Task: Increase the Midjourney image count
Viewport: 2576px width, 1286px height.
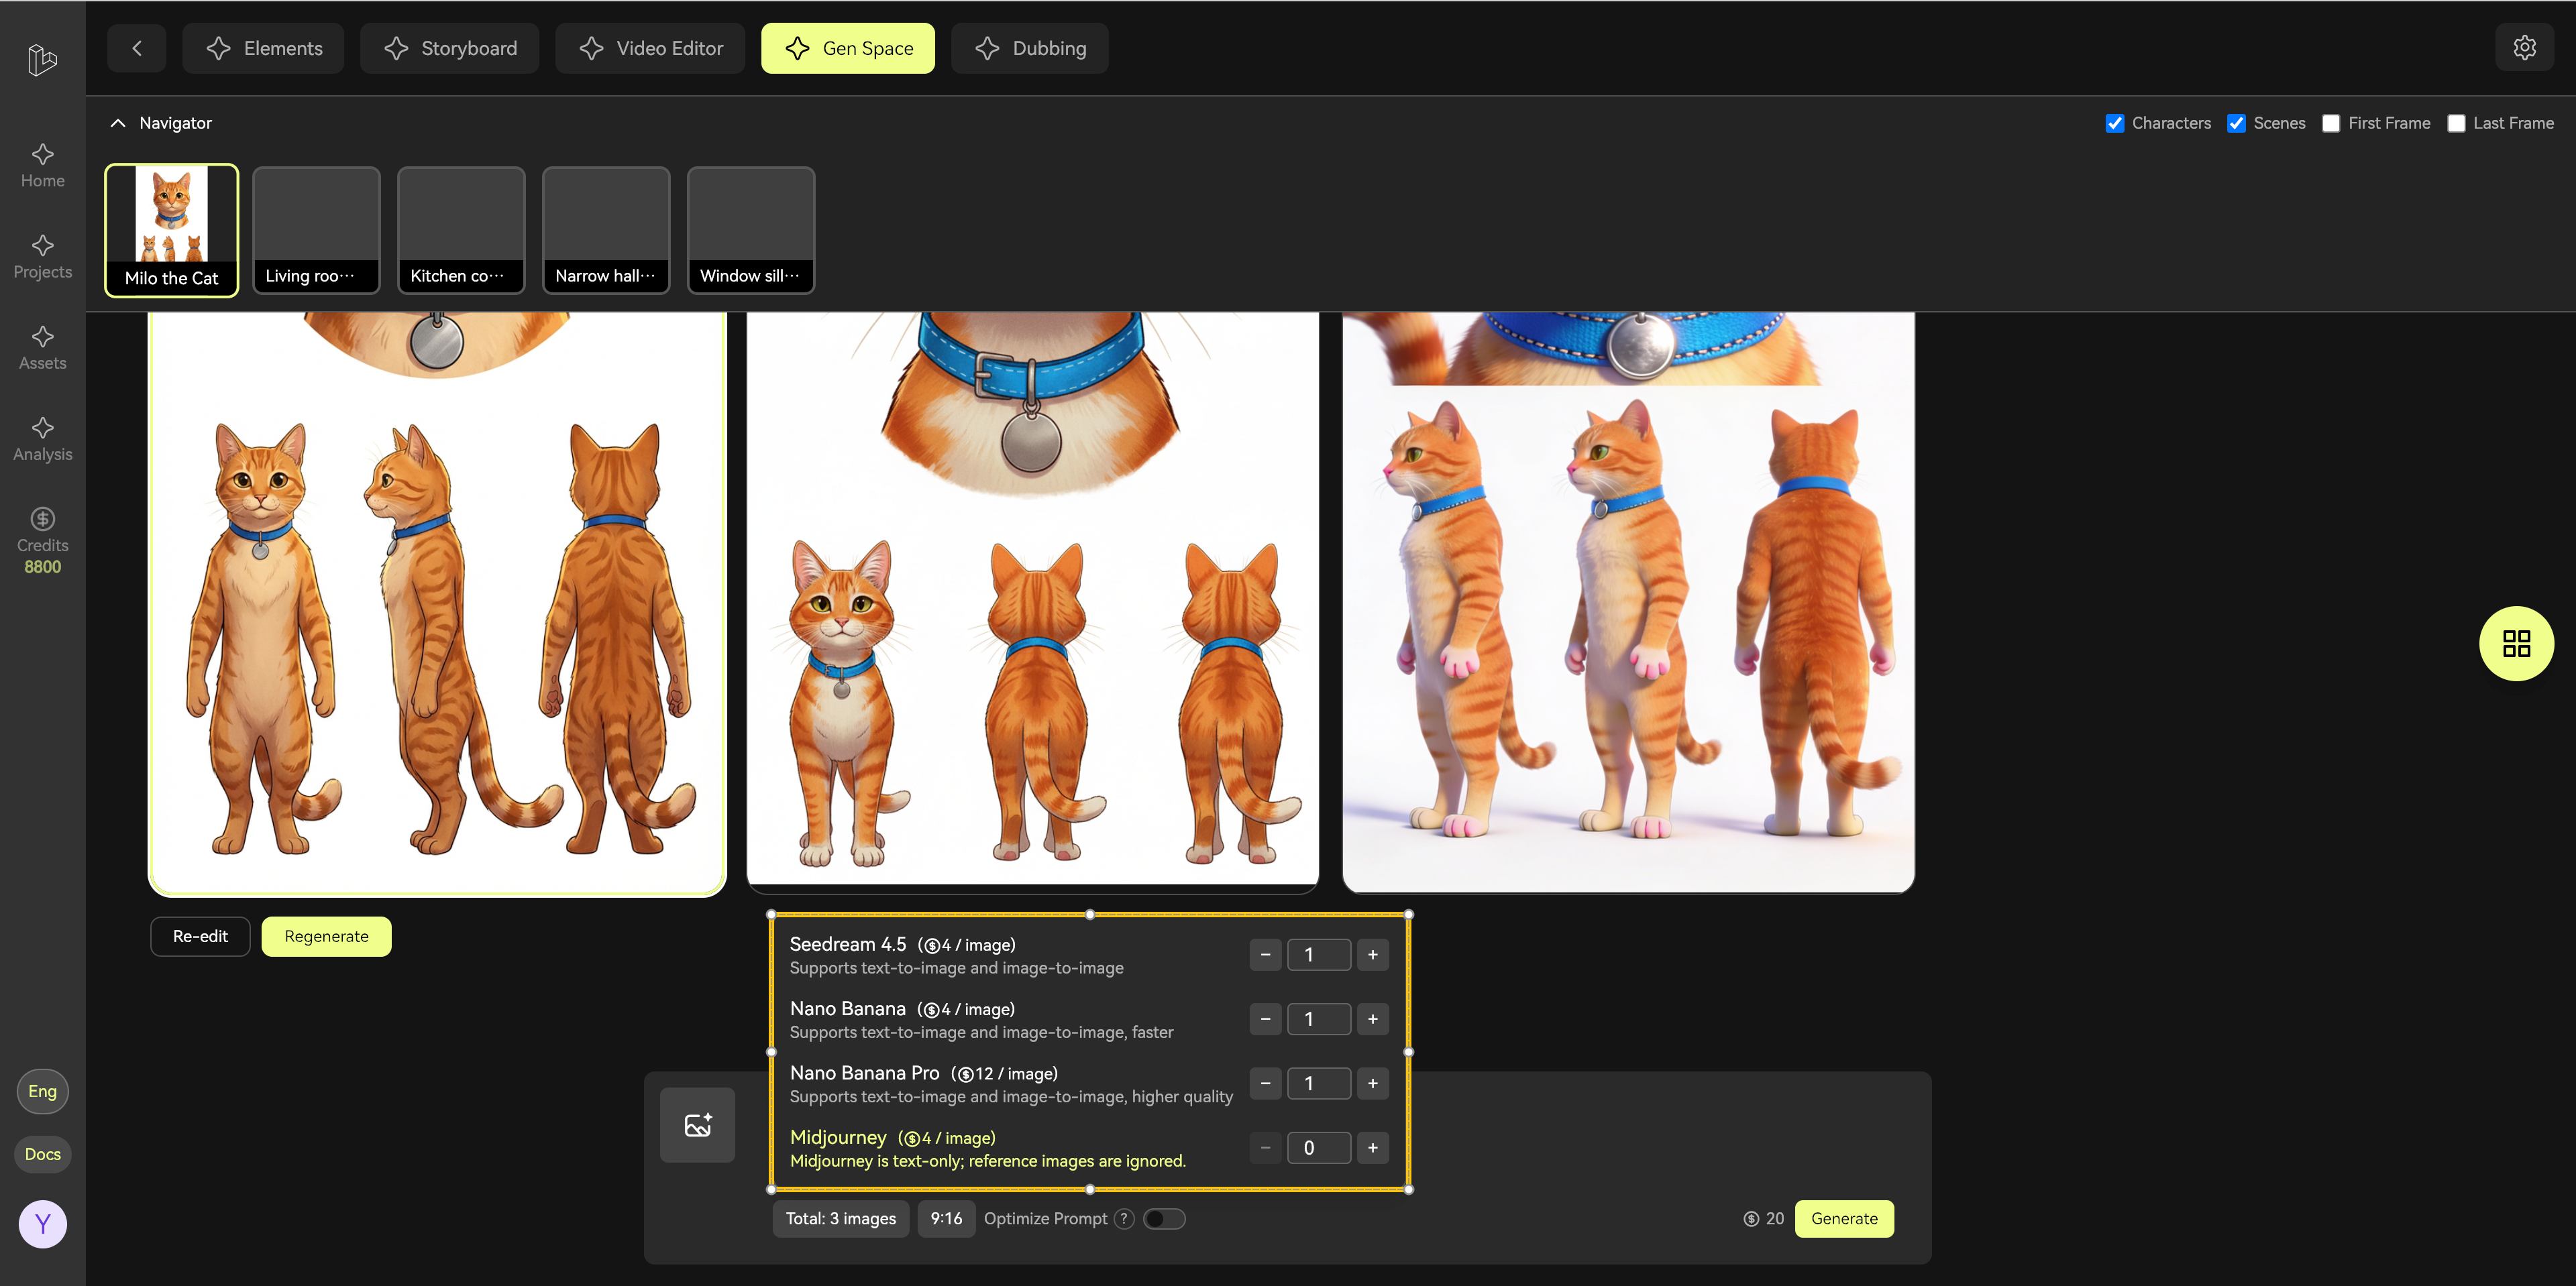Action: [1372, 1147]
